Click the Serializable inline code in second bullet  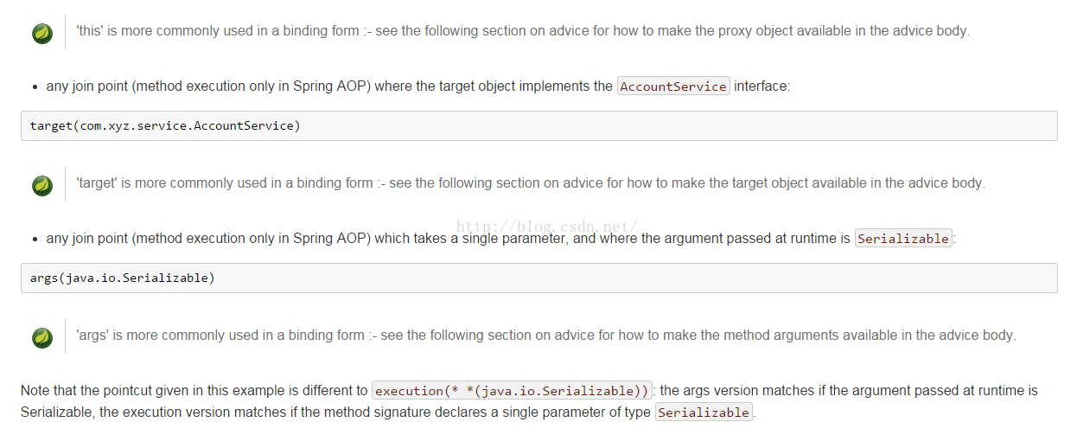903,239
